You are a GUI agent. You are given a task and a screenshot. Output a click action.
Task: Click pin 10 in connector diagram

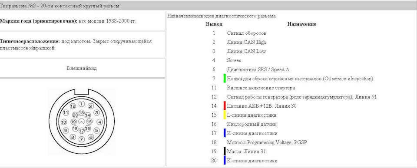coord(63,122)
